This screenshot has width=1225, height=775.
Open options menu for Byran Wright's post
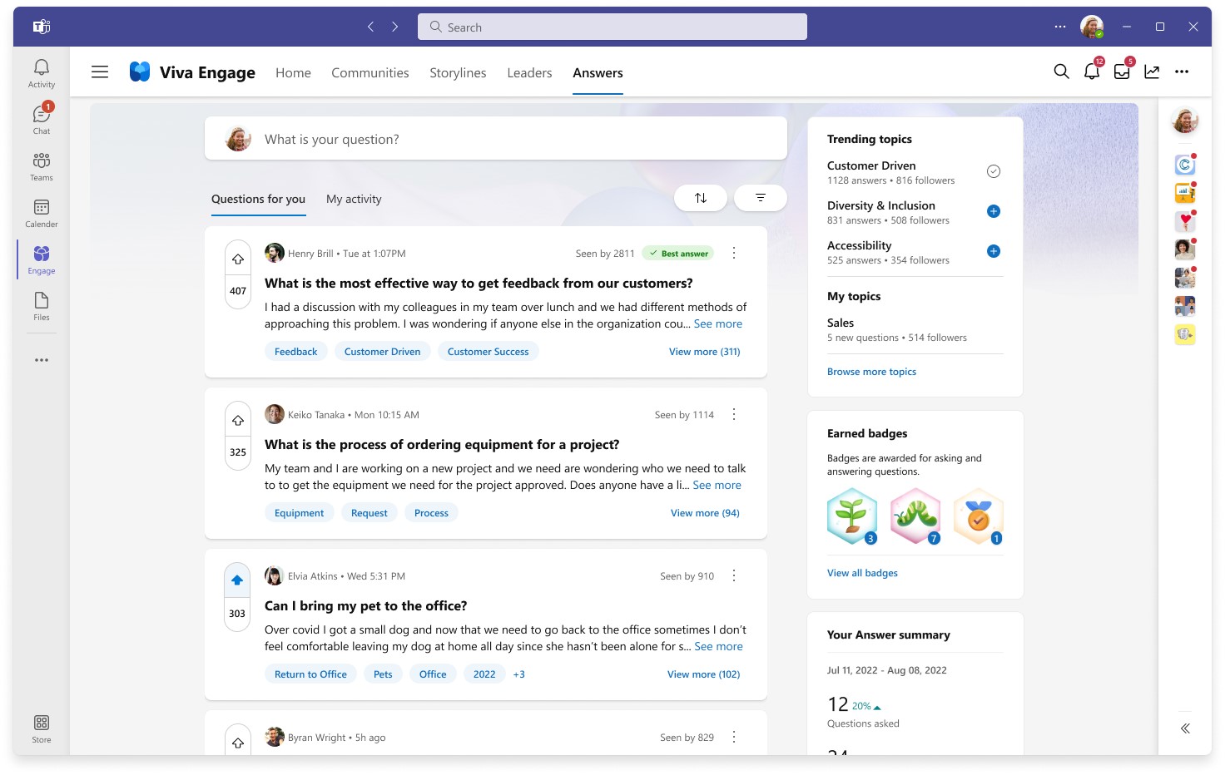pyautogui.click(x=734, y=737)
